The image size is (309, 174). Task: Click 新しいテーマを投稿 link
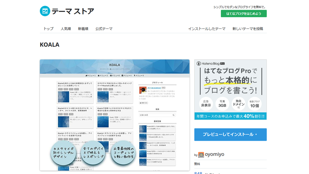pyautogui.click(x=247, y=29)
